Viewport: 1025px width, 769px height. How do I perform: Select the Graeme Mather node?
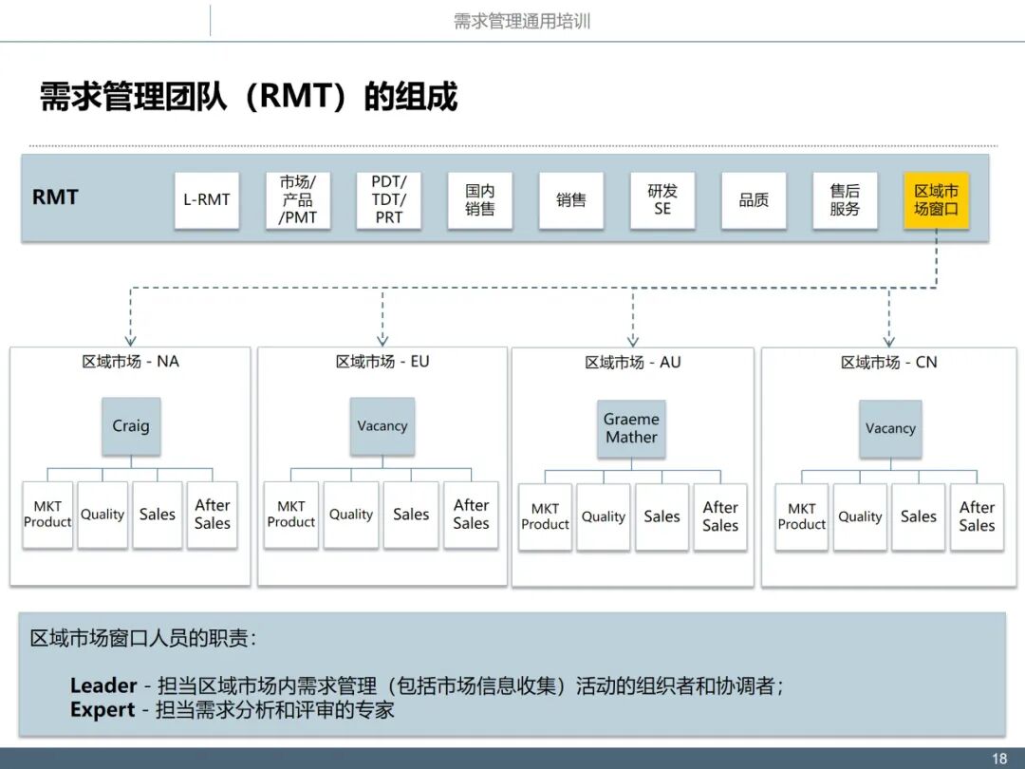(x=631, y=429)
